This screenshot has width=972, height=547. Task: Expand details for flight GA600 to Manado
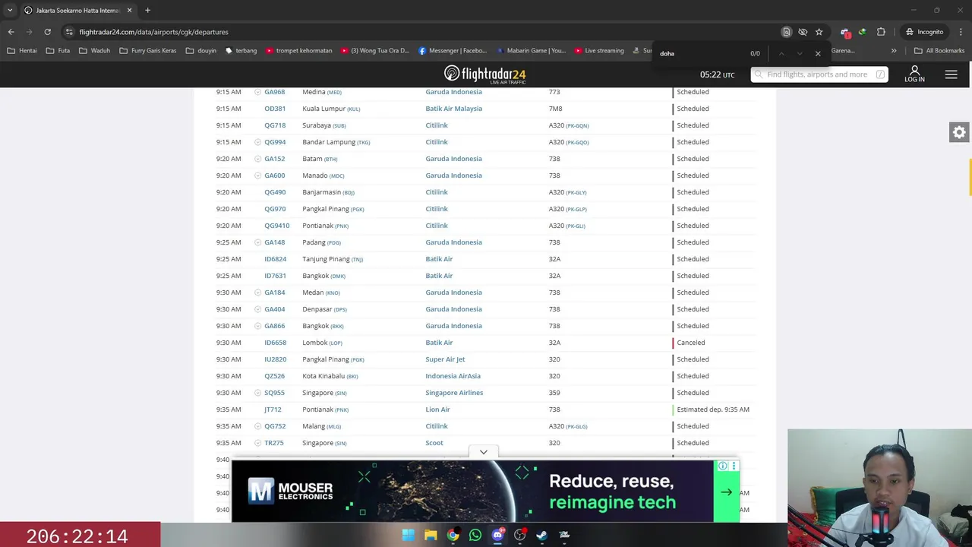pyautogui.click(x=257, y=175)
